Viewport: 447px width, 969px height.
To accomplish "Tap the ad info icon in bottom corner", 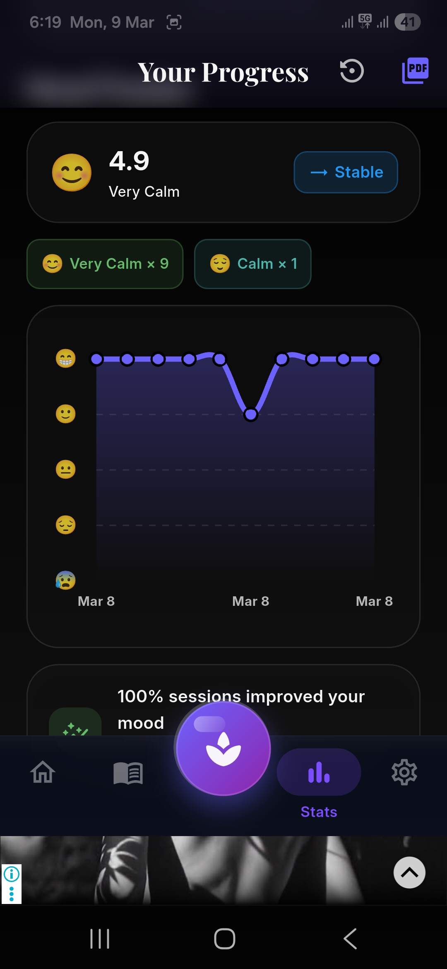I will pyautogui.click(x=12, y=874).
